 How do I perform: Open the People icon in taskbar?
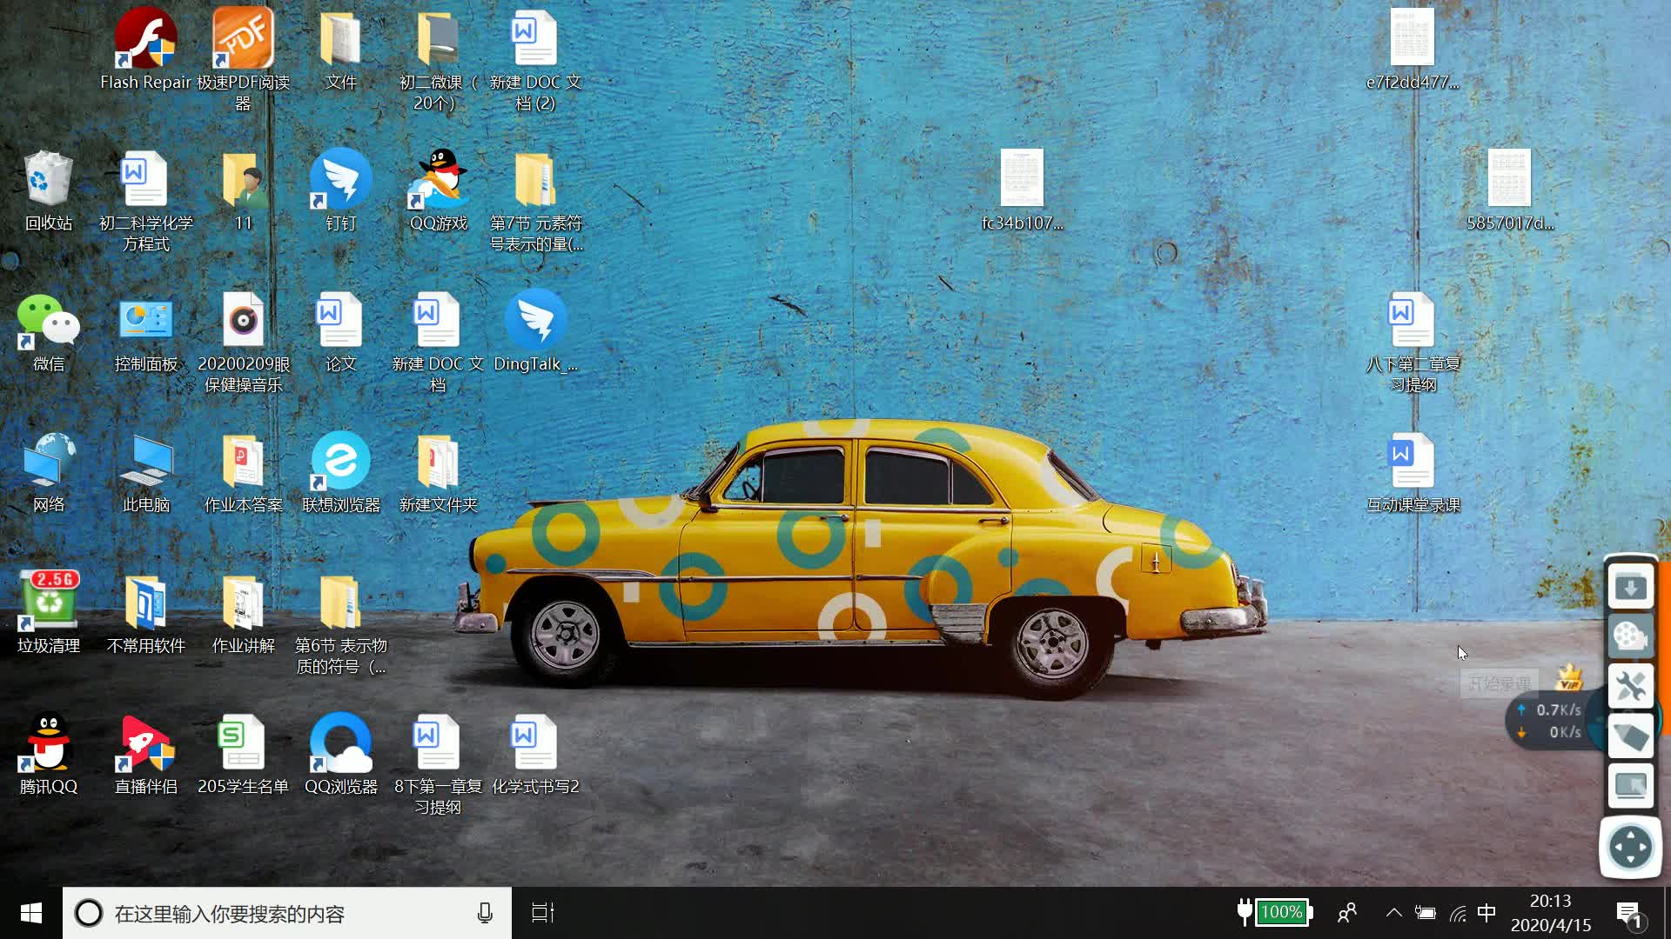coord(1347,913)
